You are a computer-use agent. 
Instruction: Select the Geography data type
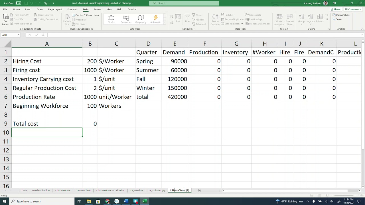[x=141, y=19]
